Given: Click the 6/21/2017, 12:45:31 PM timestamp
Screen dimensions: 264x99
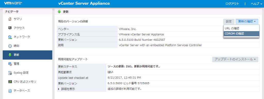Looking at the screenshot, I should [x=124, y=78].
